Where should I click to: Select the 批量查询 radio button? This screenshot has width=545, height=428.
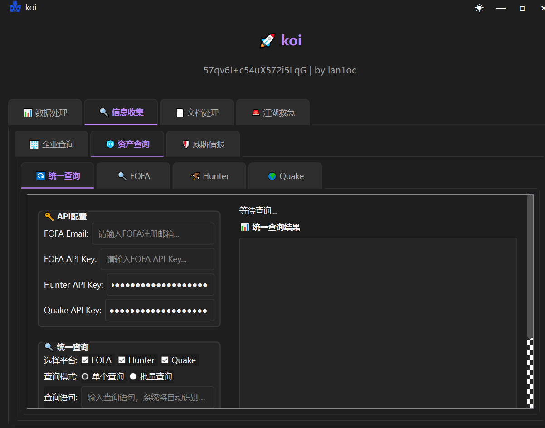(x=133, y=376)
